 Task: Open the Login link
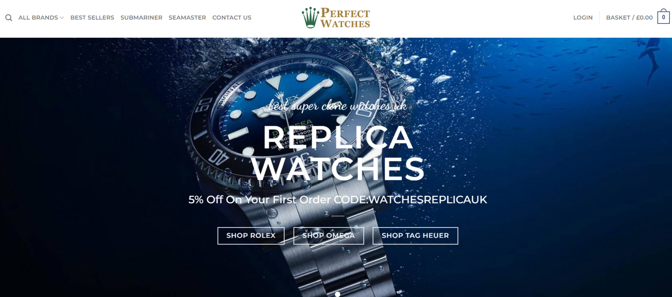pyautogui.click(x=583, y=18)
